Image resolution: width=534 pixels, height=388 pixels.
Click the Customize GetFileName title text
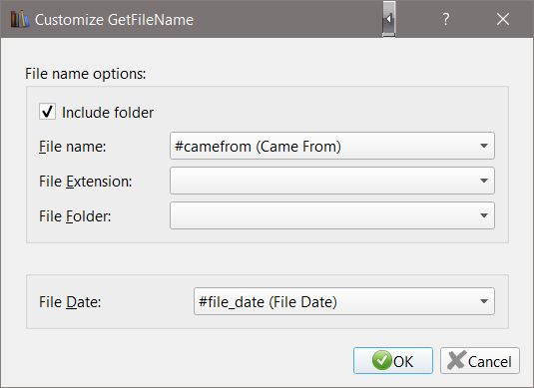click(114, 20)
